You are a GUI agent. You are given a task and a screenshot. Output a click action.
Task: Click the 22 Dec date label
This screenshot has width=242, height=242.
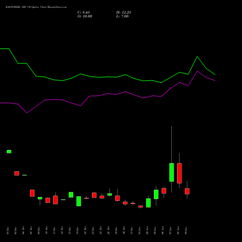[85, 230]
